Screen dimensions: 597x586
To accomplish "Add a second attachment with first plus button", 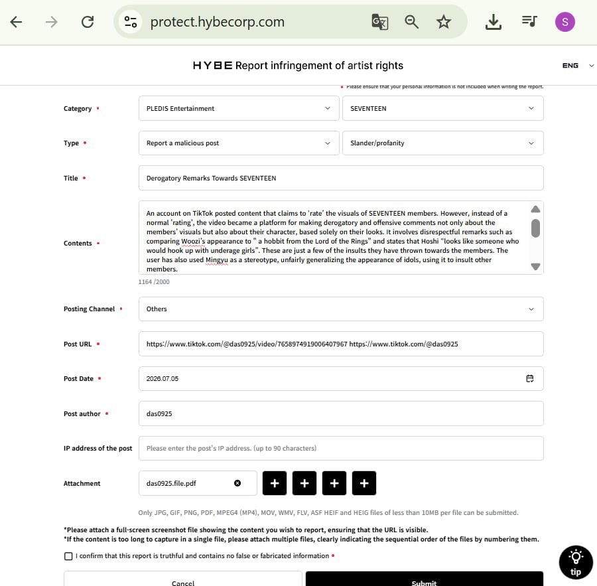I will point(275,483).
